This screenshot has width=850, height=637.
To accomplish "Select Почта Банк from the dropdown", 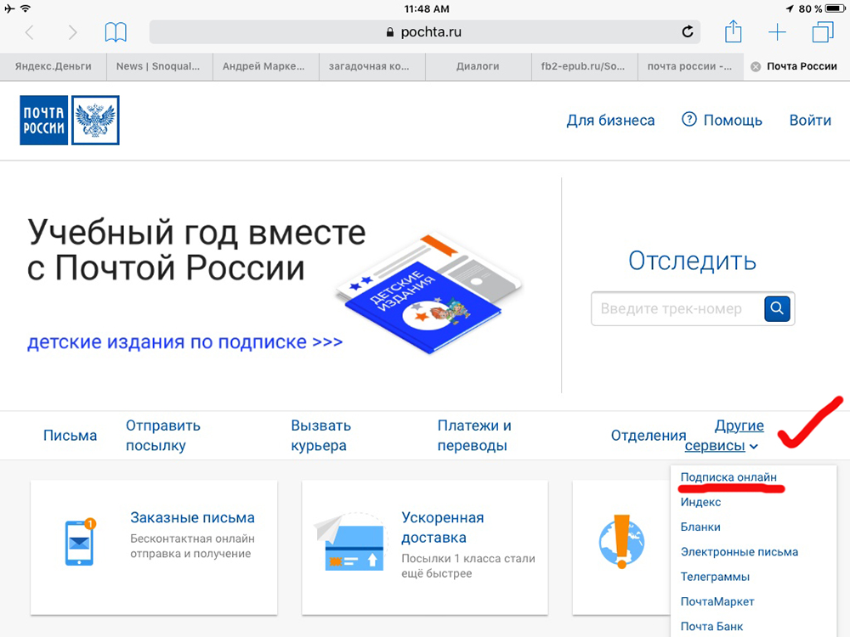I will [711, 627].
